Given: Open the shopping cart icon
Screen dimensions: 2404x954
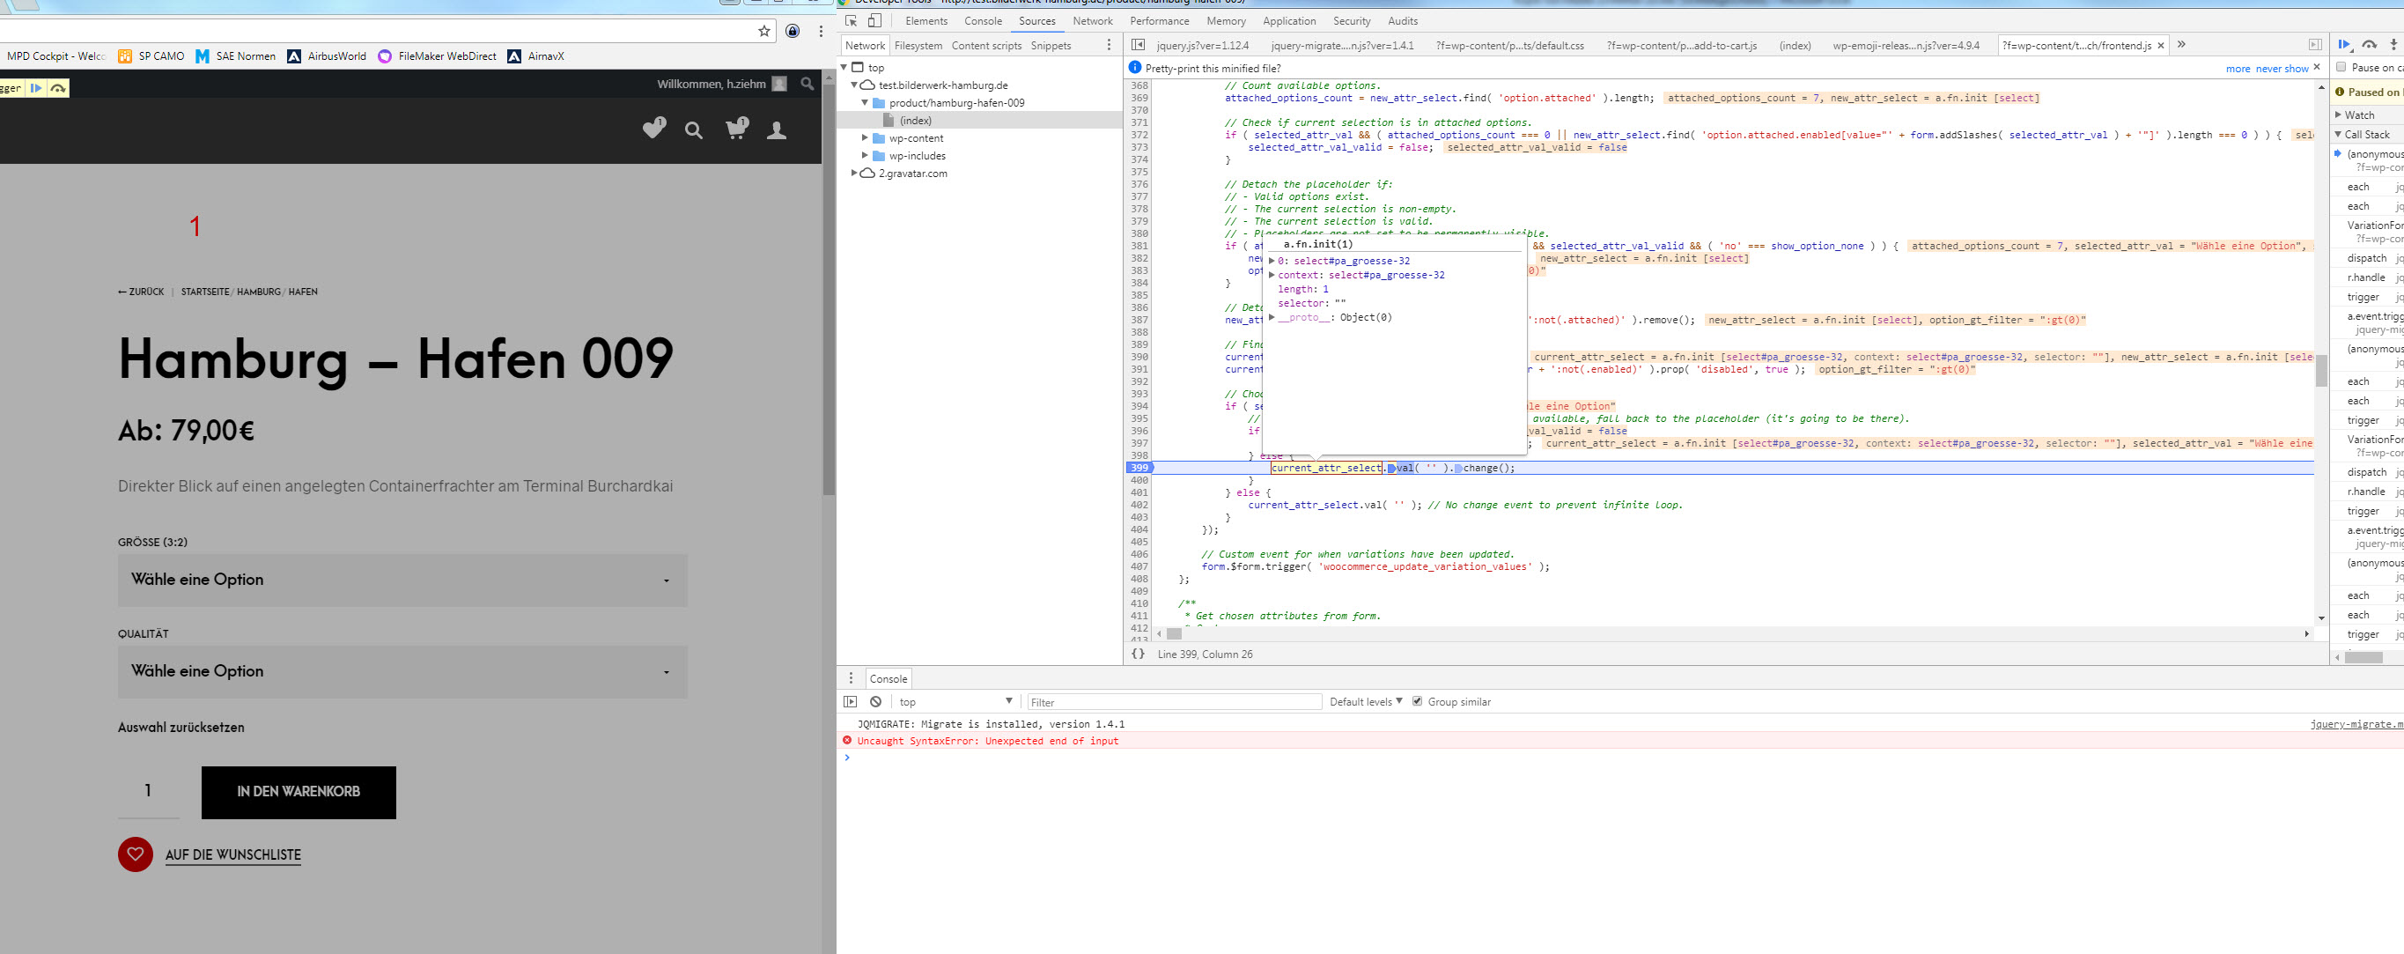Looking at the screenshot, I should pyautogui.click(x=736, y=129).
